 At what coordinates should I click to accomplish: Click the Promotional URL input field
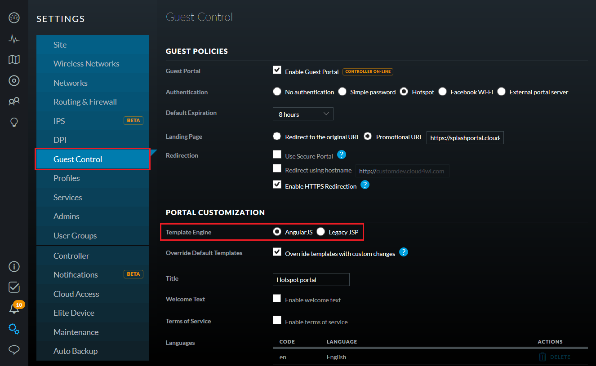465,138
